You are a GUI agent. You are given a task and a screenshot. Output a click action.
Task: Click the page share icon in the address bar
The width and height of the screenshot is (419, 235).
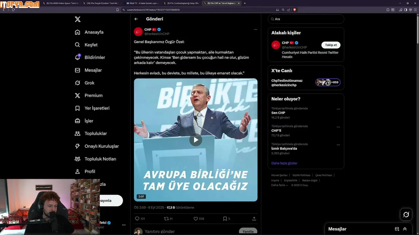[x=289, y=10]
